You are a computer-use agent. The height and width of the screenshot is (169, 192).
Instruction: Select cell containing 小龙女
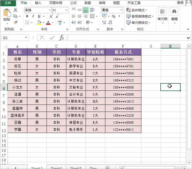(x=17, y=87)
